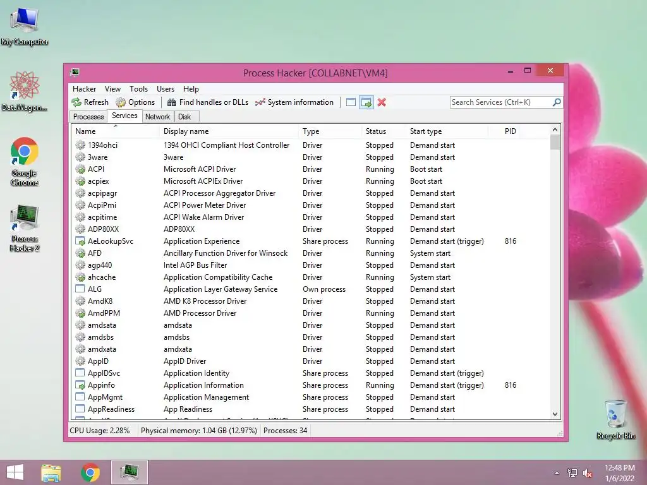Image resolution: width=647 pixels, height=485 pixels.
Task: Open Find handles or DLLs
Action: tap(207, 102)
